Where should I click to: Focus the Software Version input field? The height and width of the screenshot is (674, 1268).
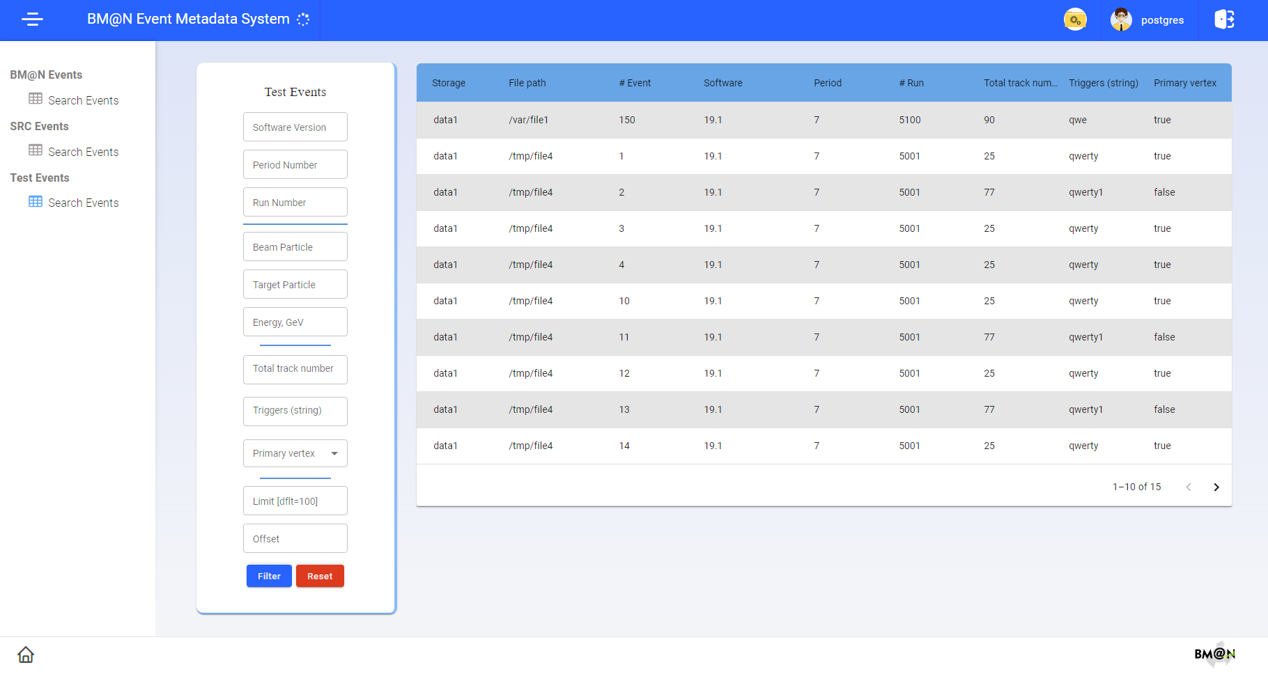(295, 127)
